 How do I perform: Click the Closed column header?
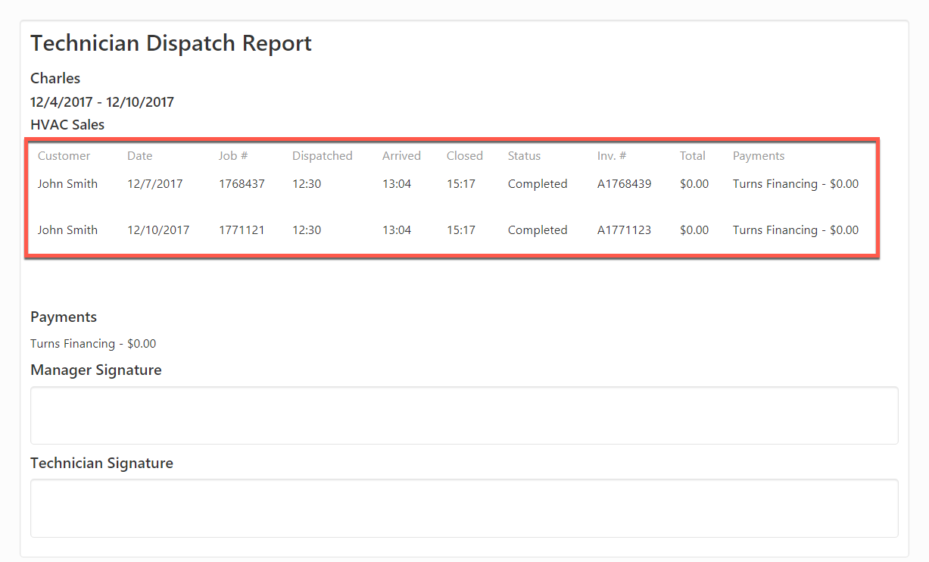pos(464,155)
